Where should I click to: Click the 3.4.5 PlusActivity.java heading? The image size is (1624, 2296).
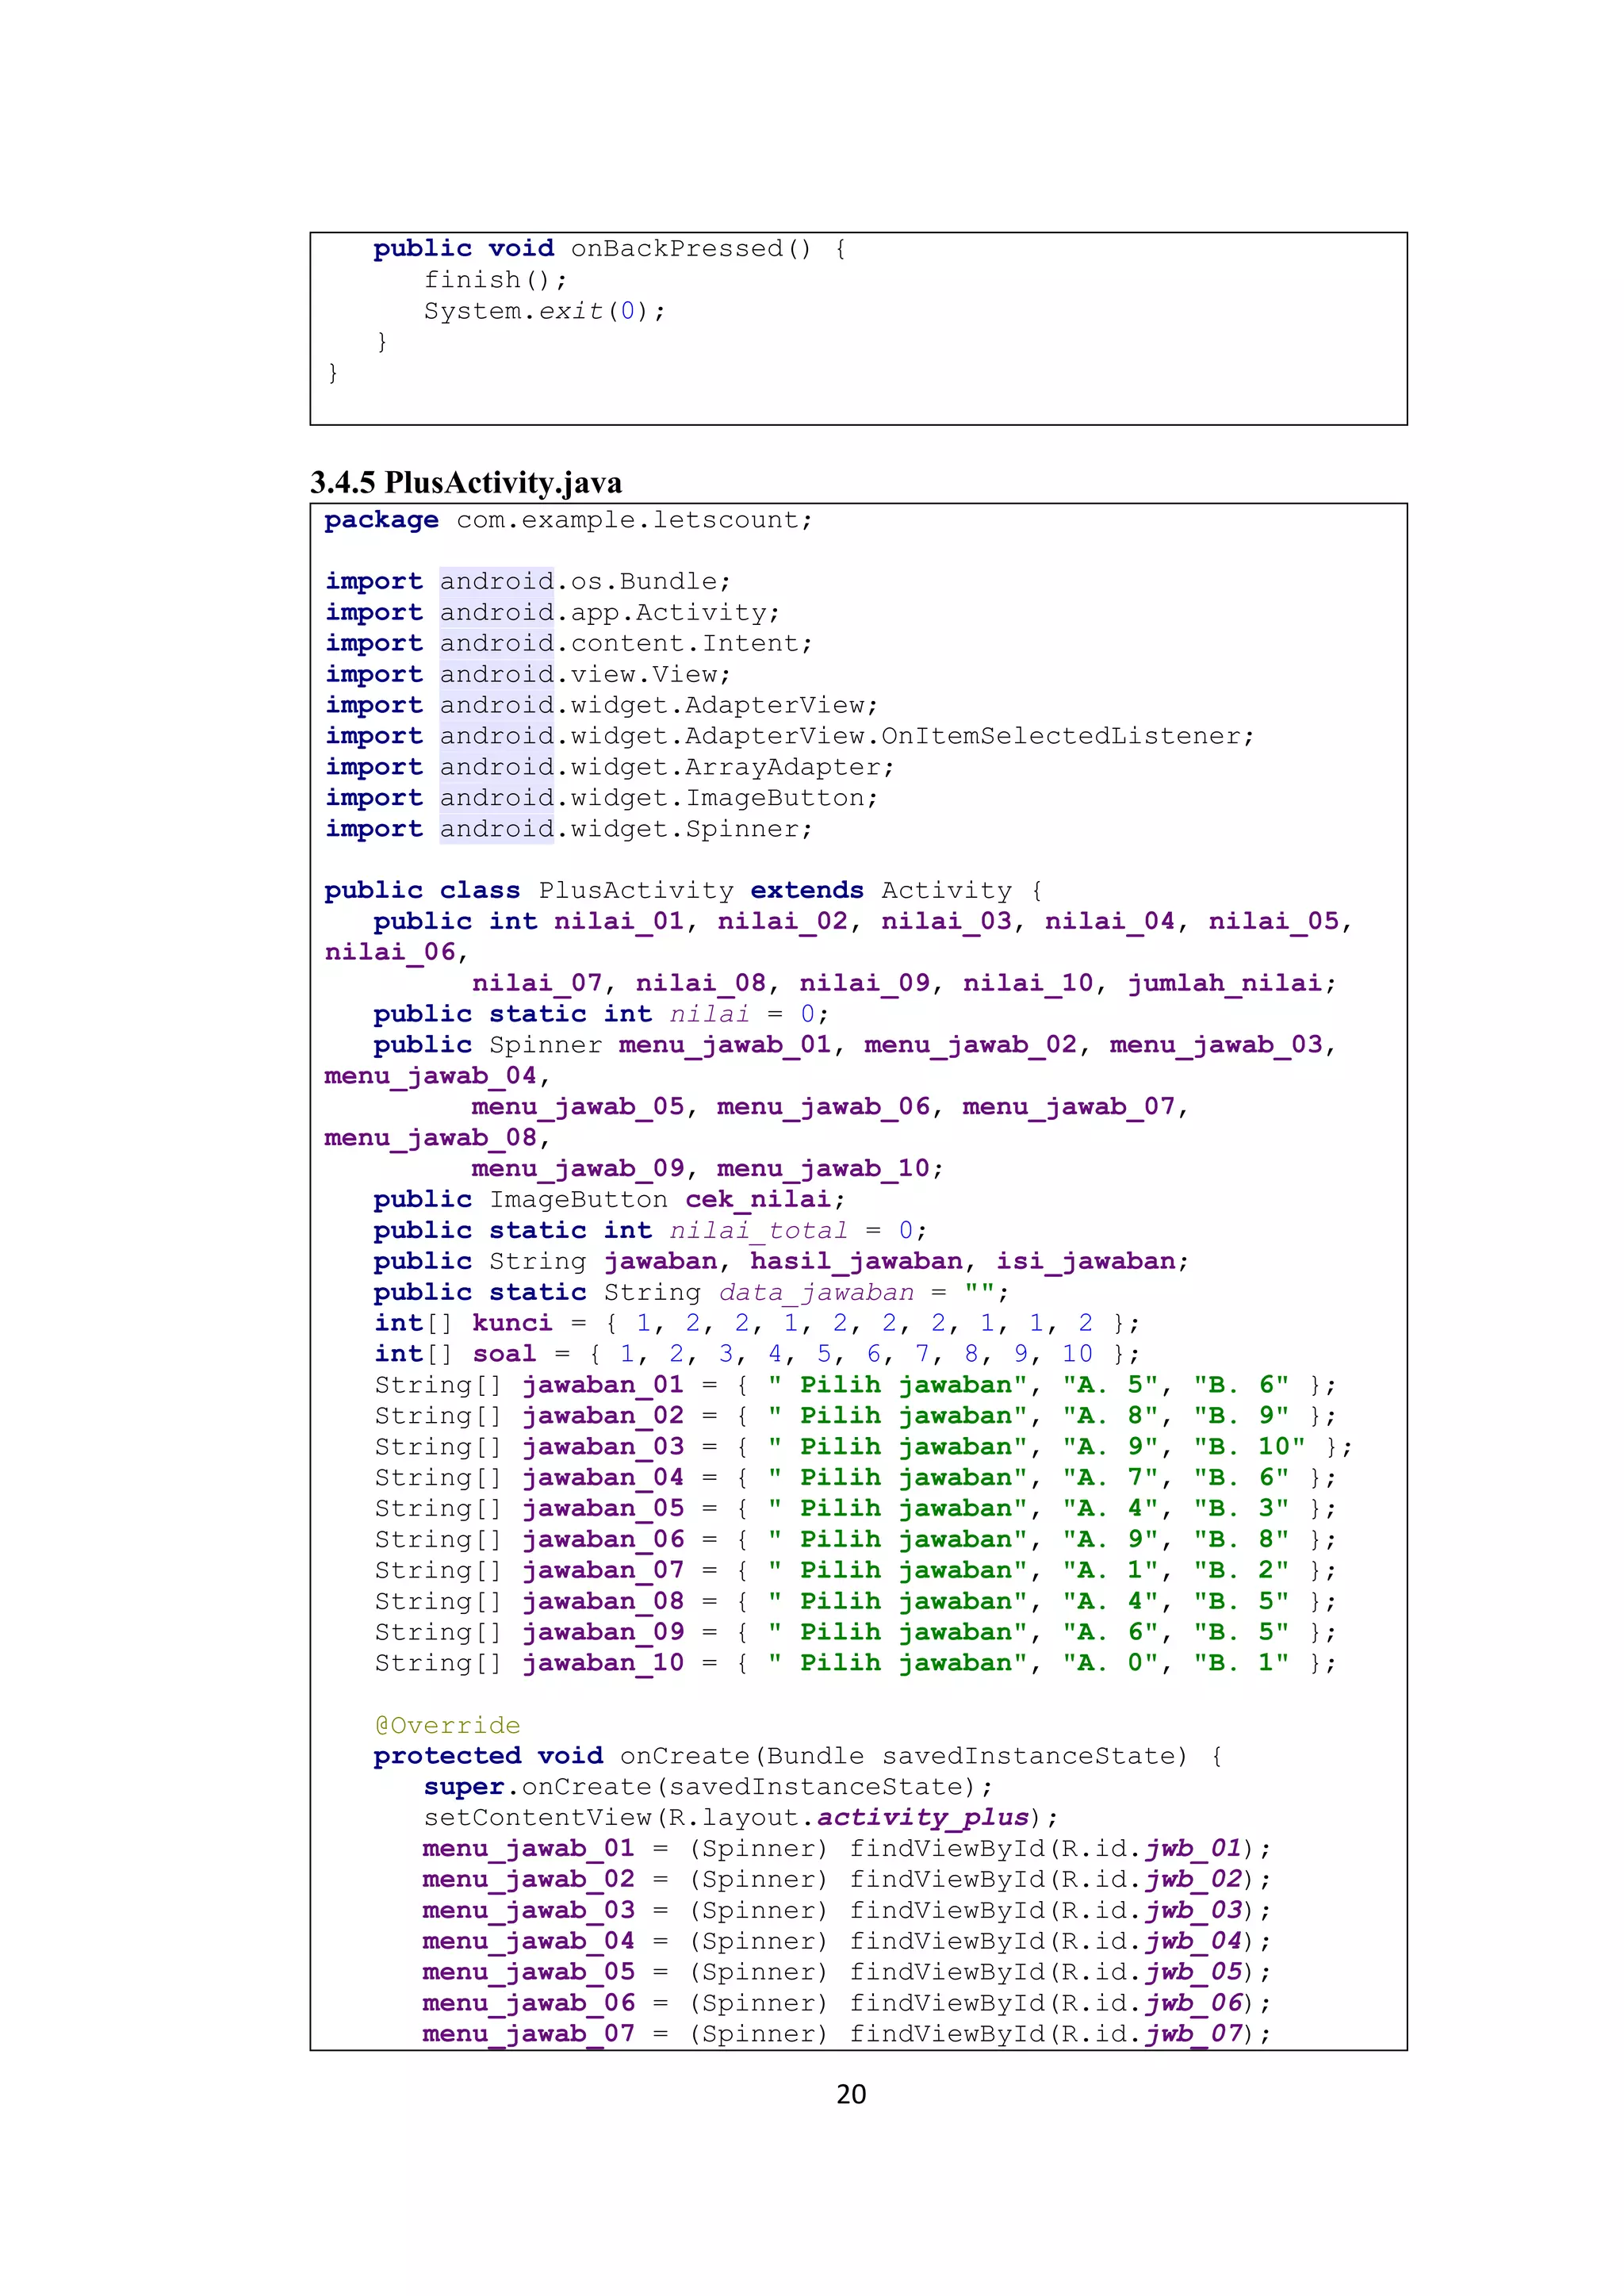point(466,483)
